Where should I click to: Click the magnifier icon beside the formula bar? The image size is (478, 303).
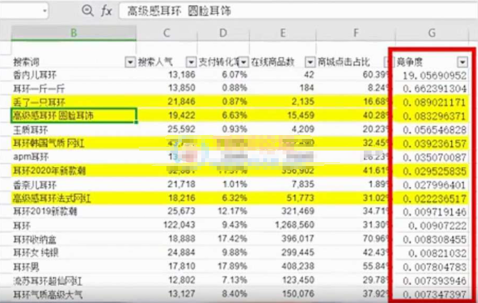coord(88,11)
